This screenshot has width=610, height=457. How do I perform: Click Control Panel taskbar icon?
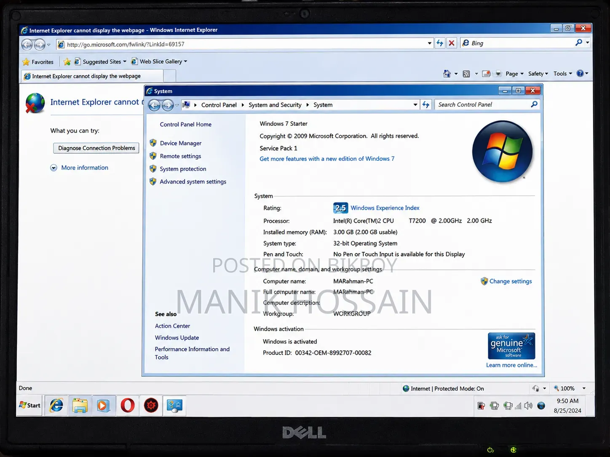175,406
